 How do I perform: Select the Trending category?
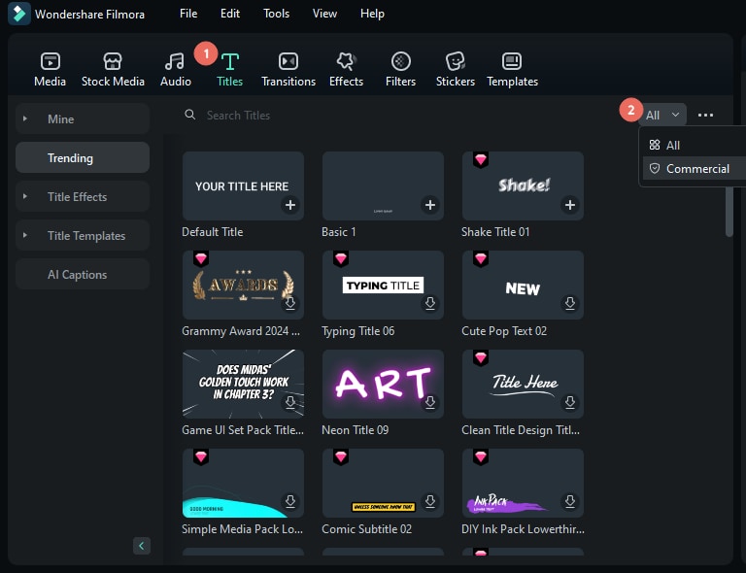pos(83,158)
